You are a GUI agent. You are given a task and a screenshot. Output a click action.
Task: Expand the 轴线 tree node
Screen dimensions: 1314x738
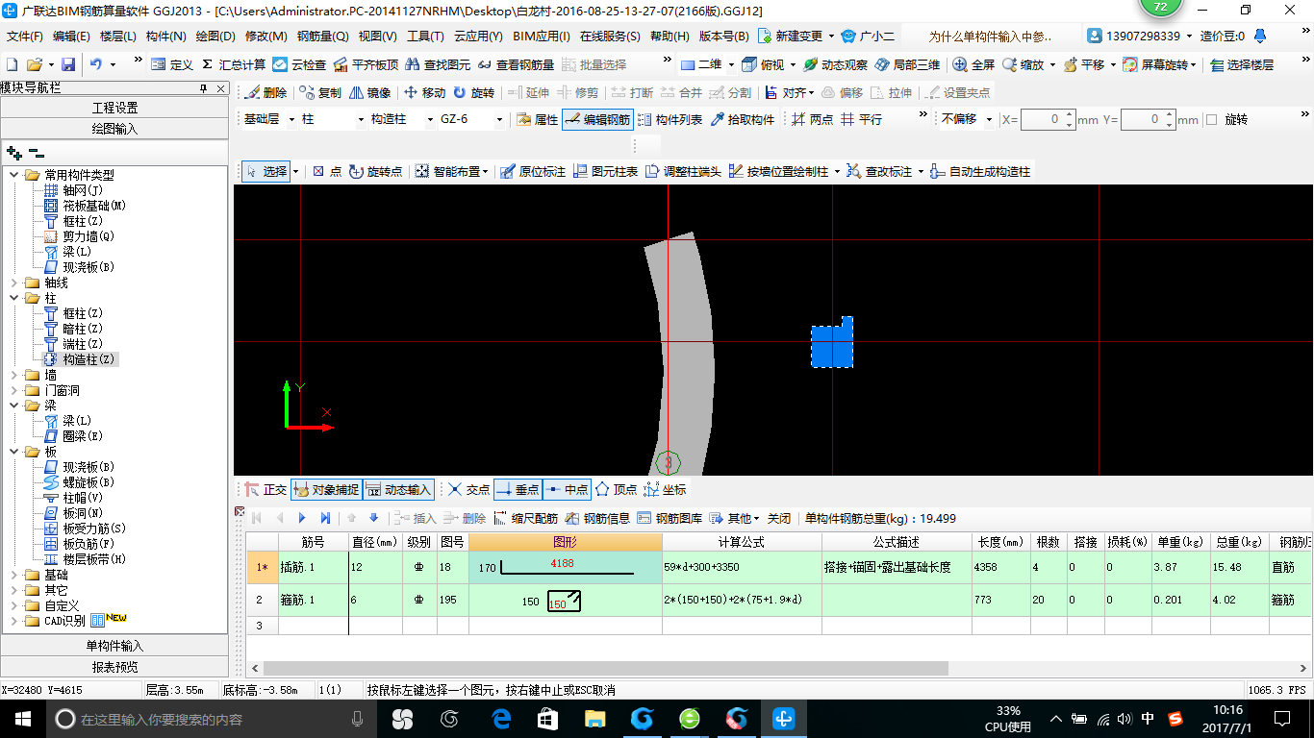pyautogui.click(x=14, y=283)
